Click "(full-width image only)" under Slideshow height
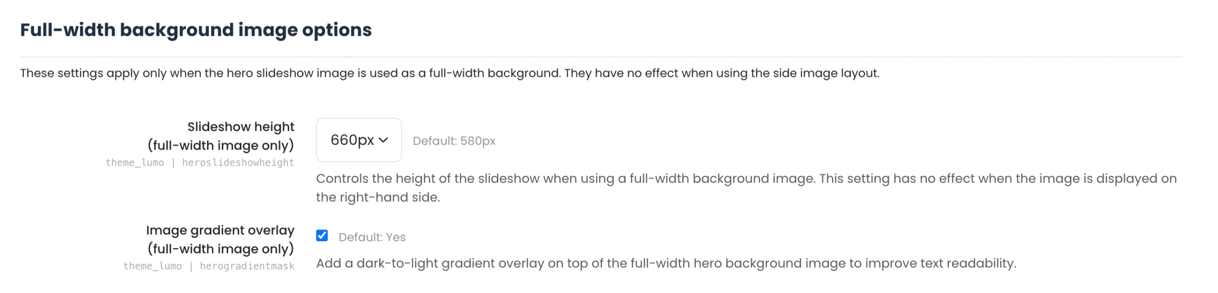 (x=220, y=145)
